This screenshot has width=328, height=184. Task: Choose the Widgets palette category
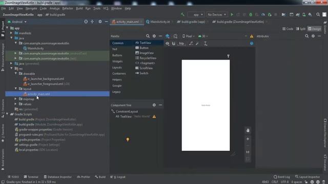tap(117, 61)
